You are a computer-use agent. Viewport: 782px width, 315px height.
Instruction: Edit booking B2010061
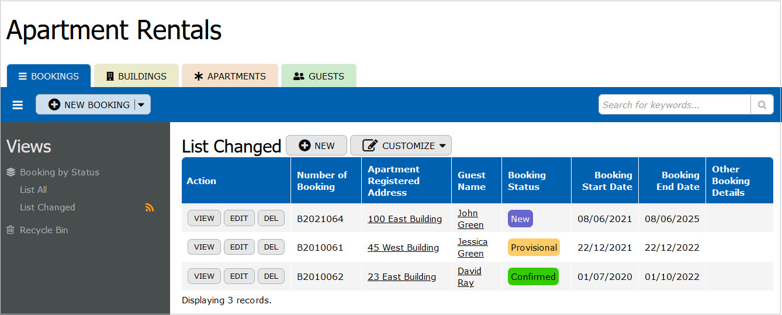point(239,247)
